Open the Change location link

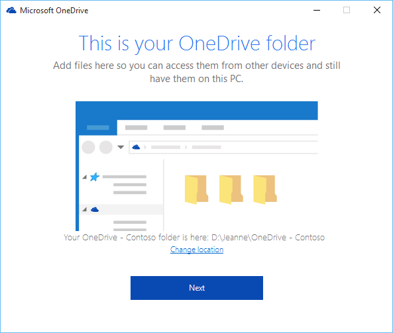point(197,250)
